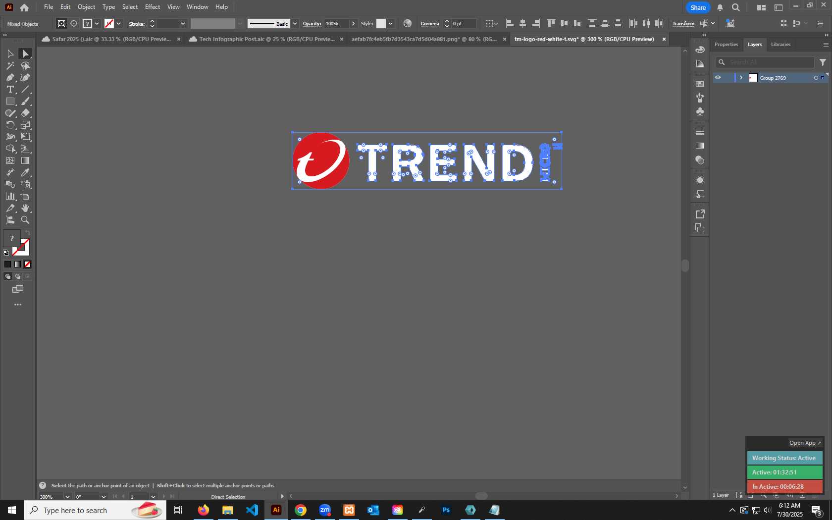The image size is (832, 520).
Task: Select the Curvature tool
Action: tap(25, 77)
